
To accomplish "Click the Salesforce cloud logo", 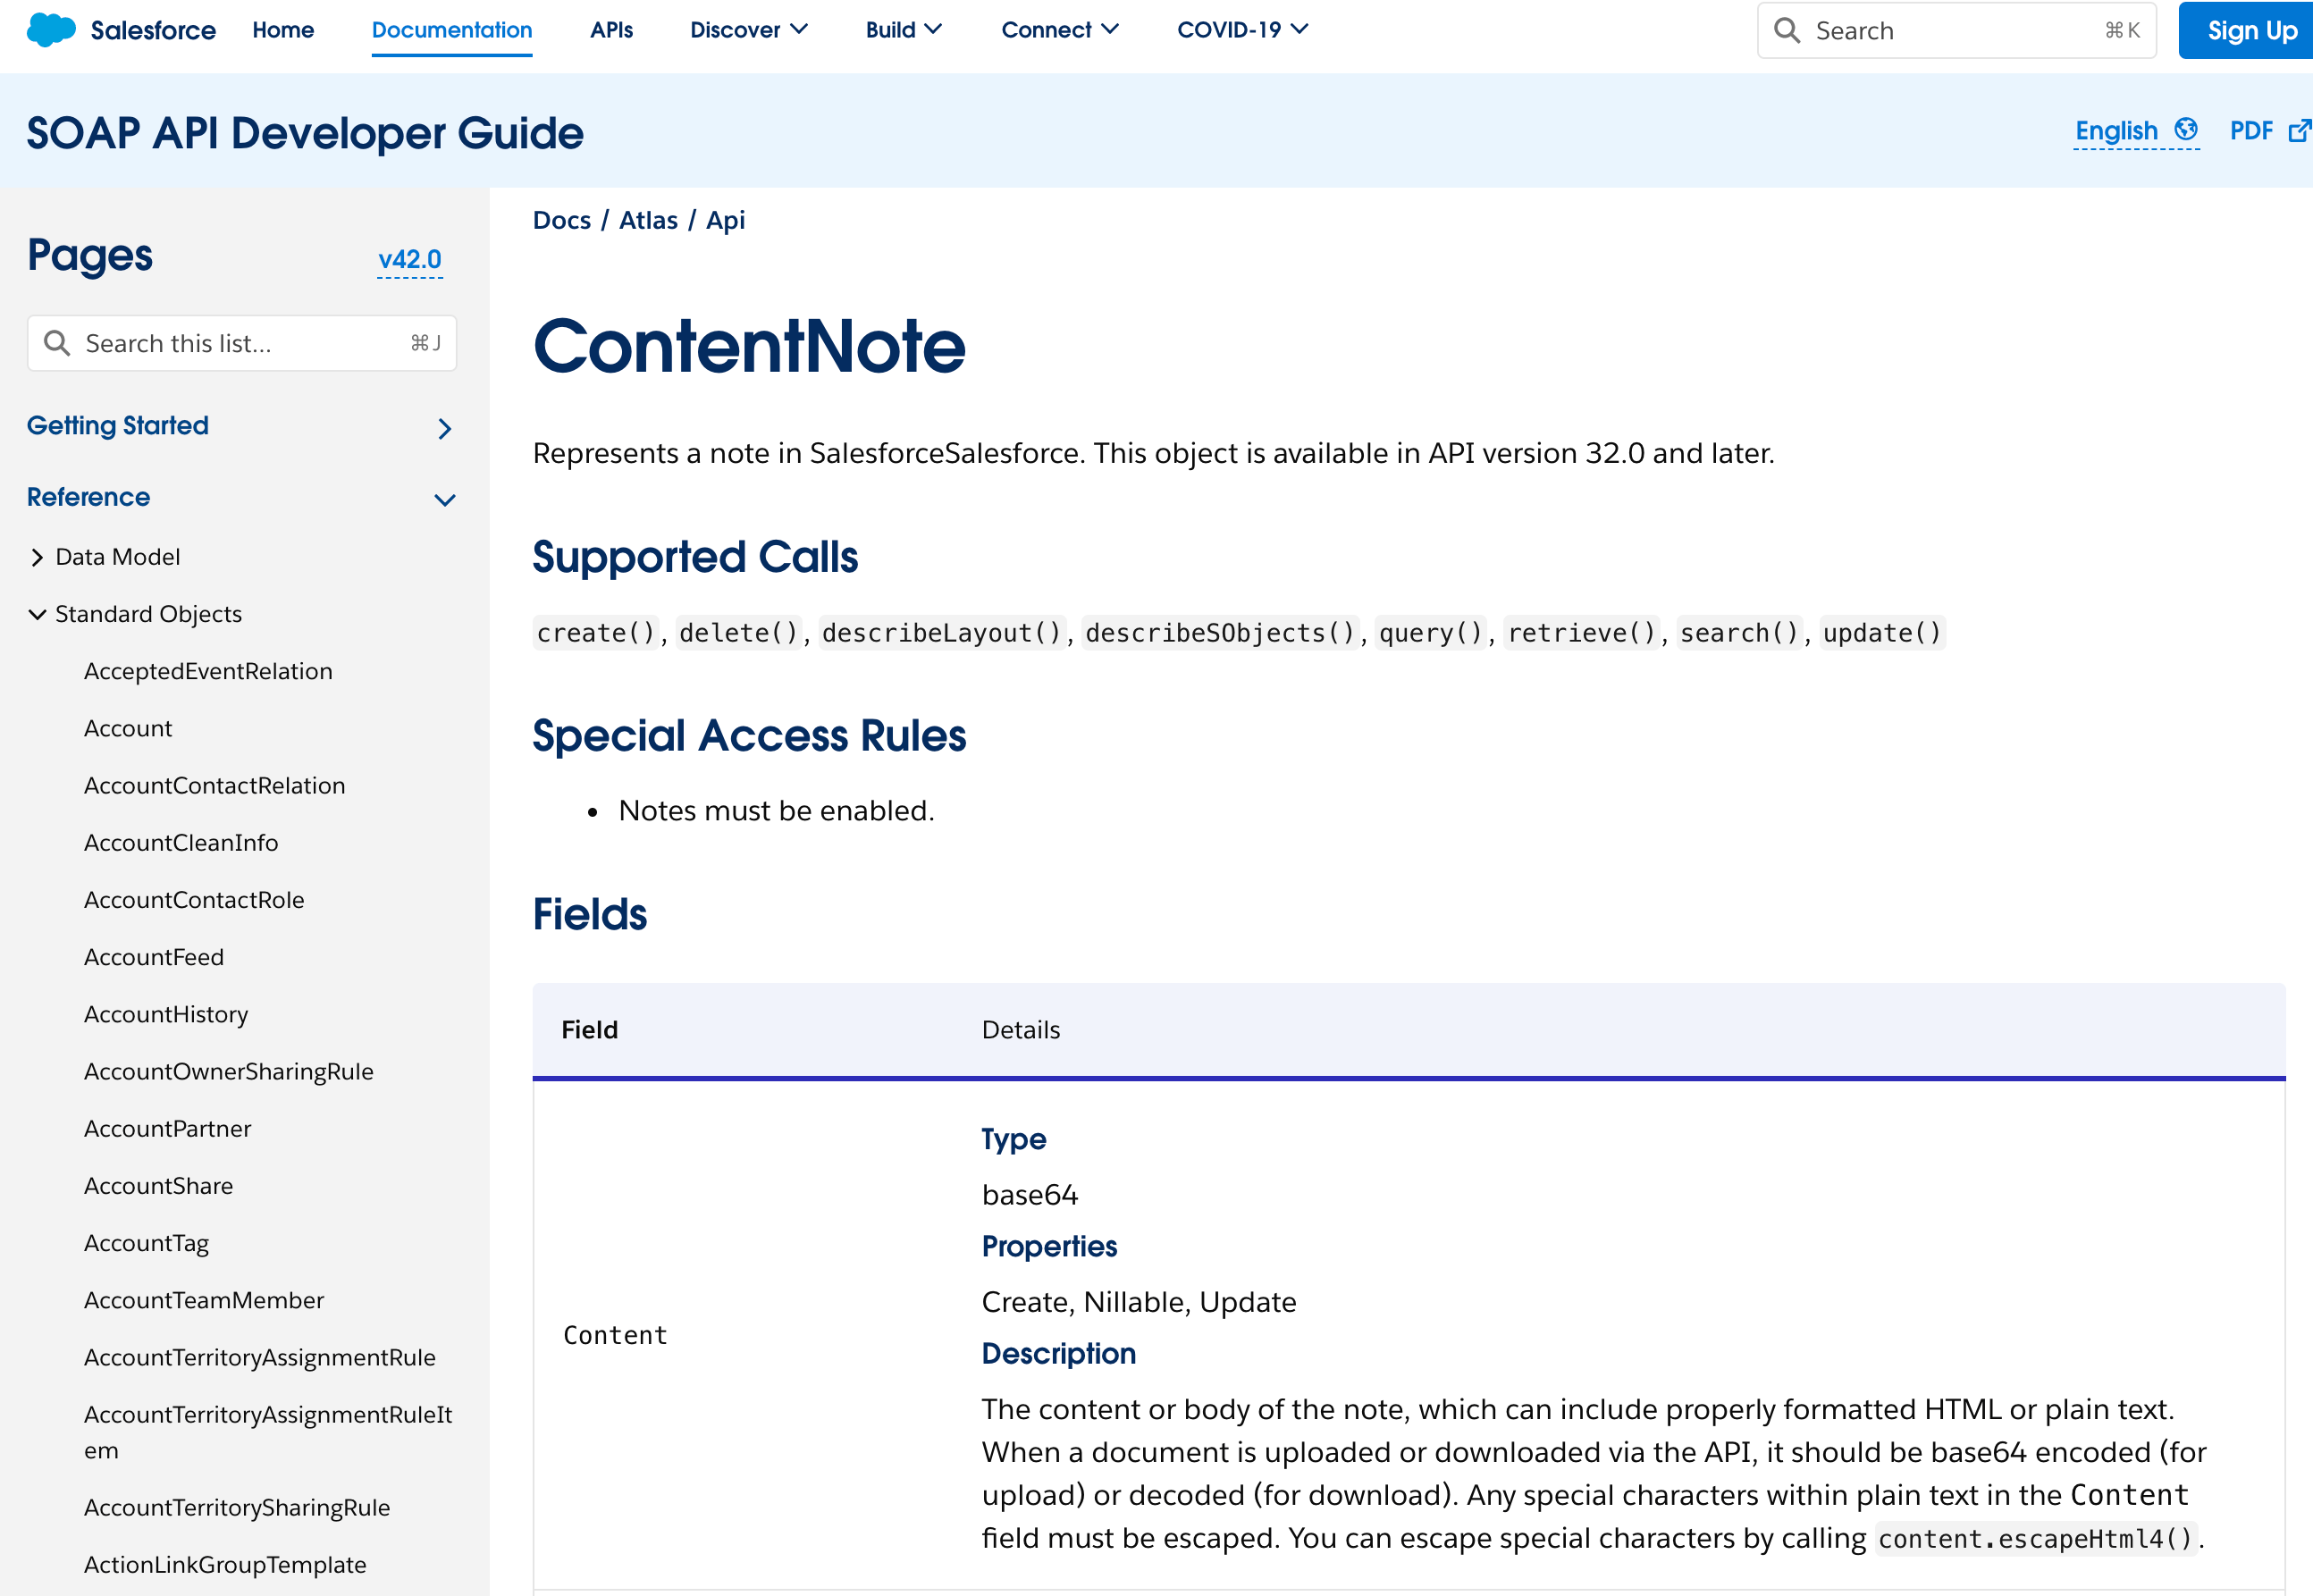I will [x=48, y=29].
